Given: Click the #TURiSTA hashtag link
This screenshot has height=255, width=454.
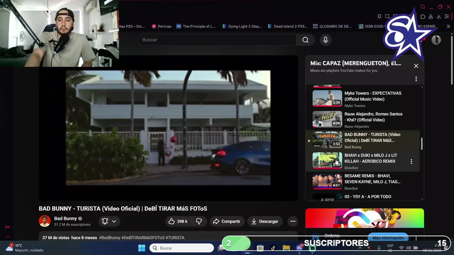Looking at the screenshot, I should (x=175, y=238).
